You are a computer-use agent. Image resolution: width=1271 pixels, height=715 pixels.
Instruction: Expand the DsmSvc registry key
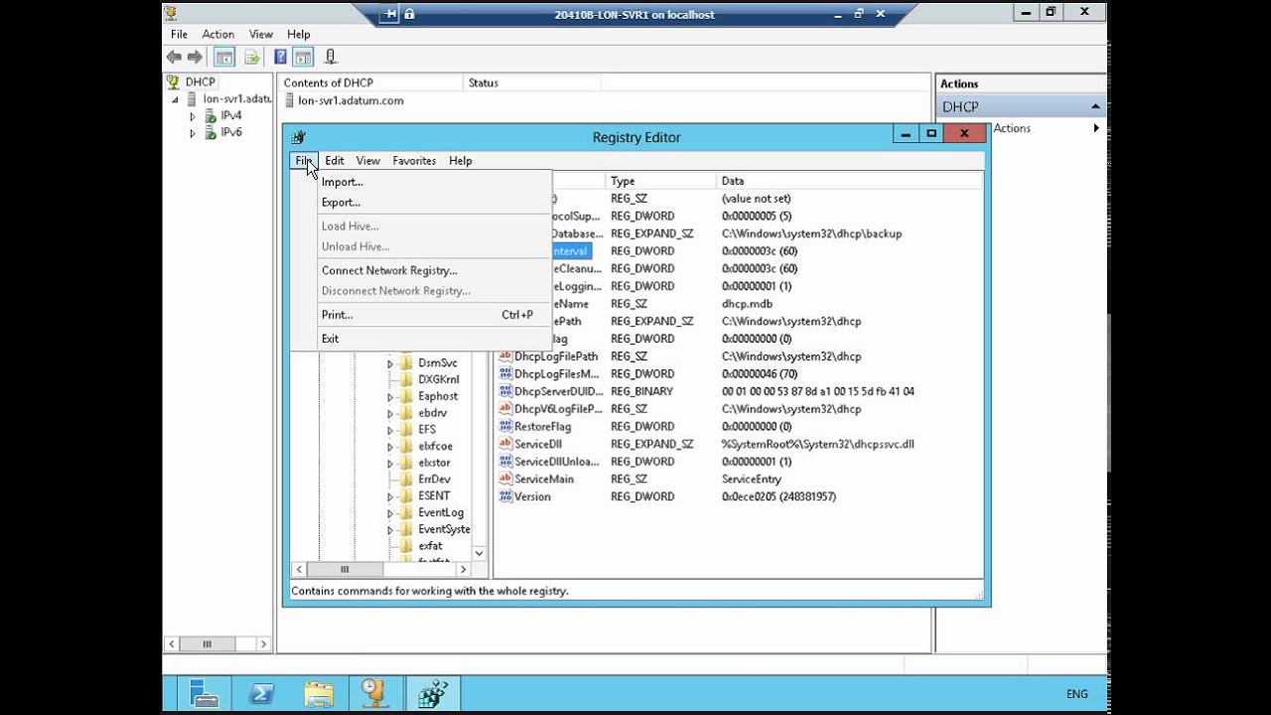click(x=390, y=363)
